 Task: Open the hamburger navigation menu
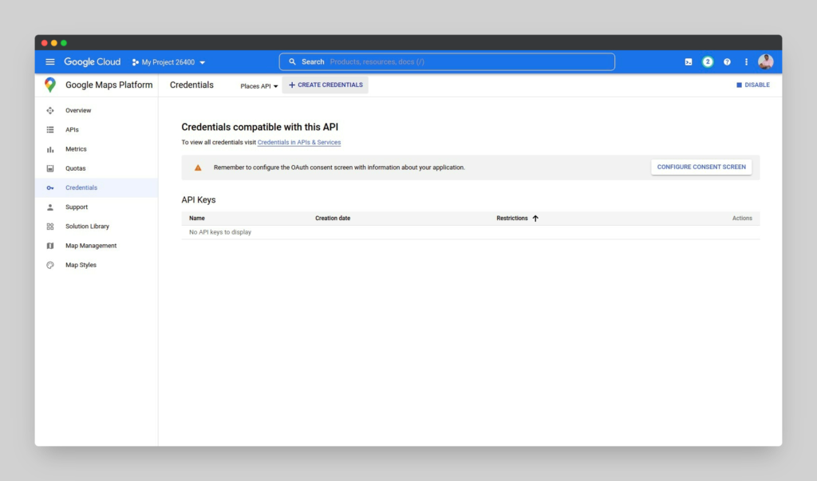50,62
